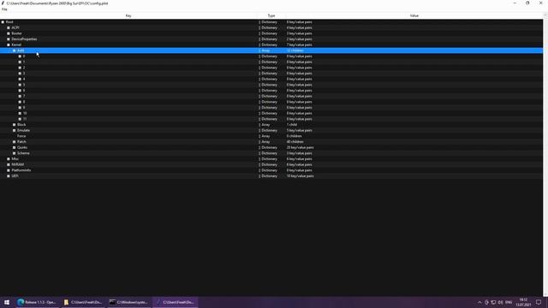This screenshot has width=548, height=308.
Task: Select the Misc row
Action: point(271,159)
